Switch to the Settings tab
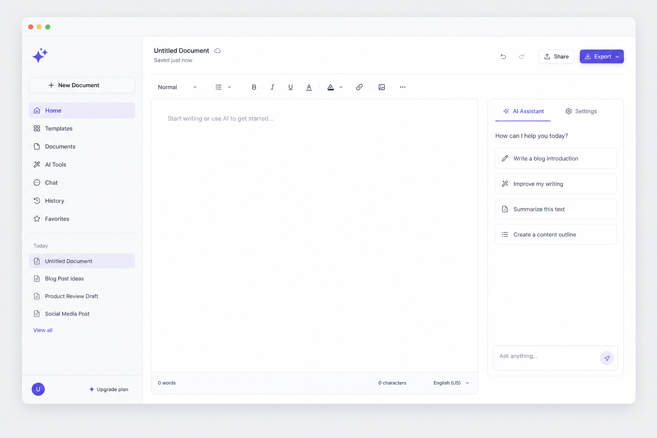 (581, 111)
